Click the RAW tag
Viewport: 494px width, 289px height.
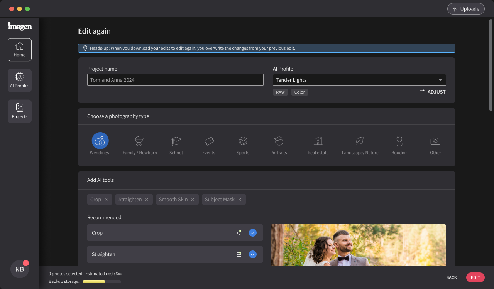(x=280, y=92)
